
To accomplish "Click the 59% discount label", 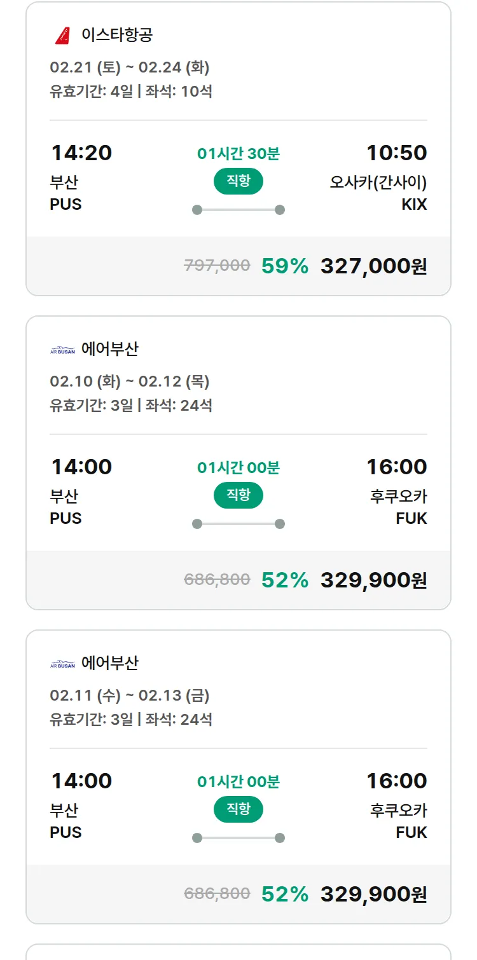I will 284,266.
